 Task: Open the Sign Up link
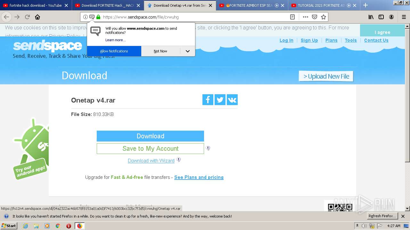coord(309,40)
